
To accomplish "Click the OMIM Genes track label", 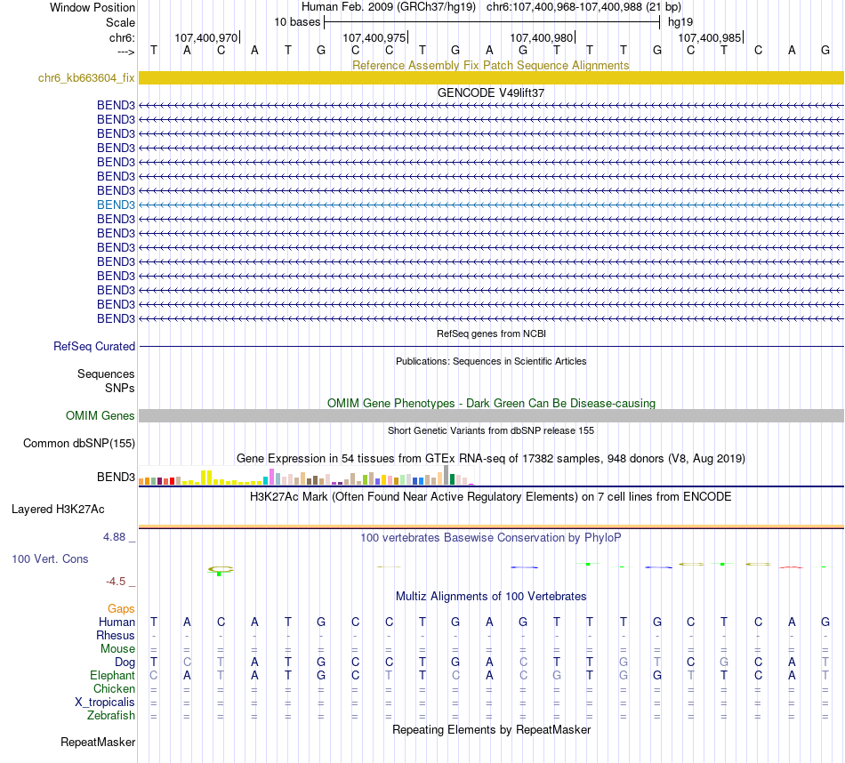I will pyautogui.click(x=101, y=415).
